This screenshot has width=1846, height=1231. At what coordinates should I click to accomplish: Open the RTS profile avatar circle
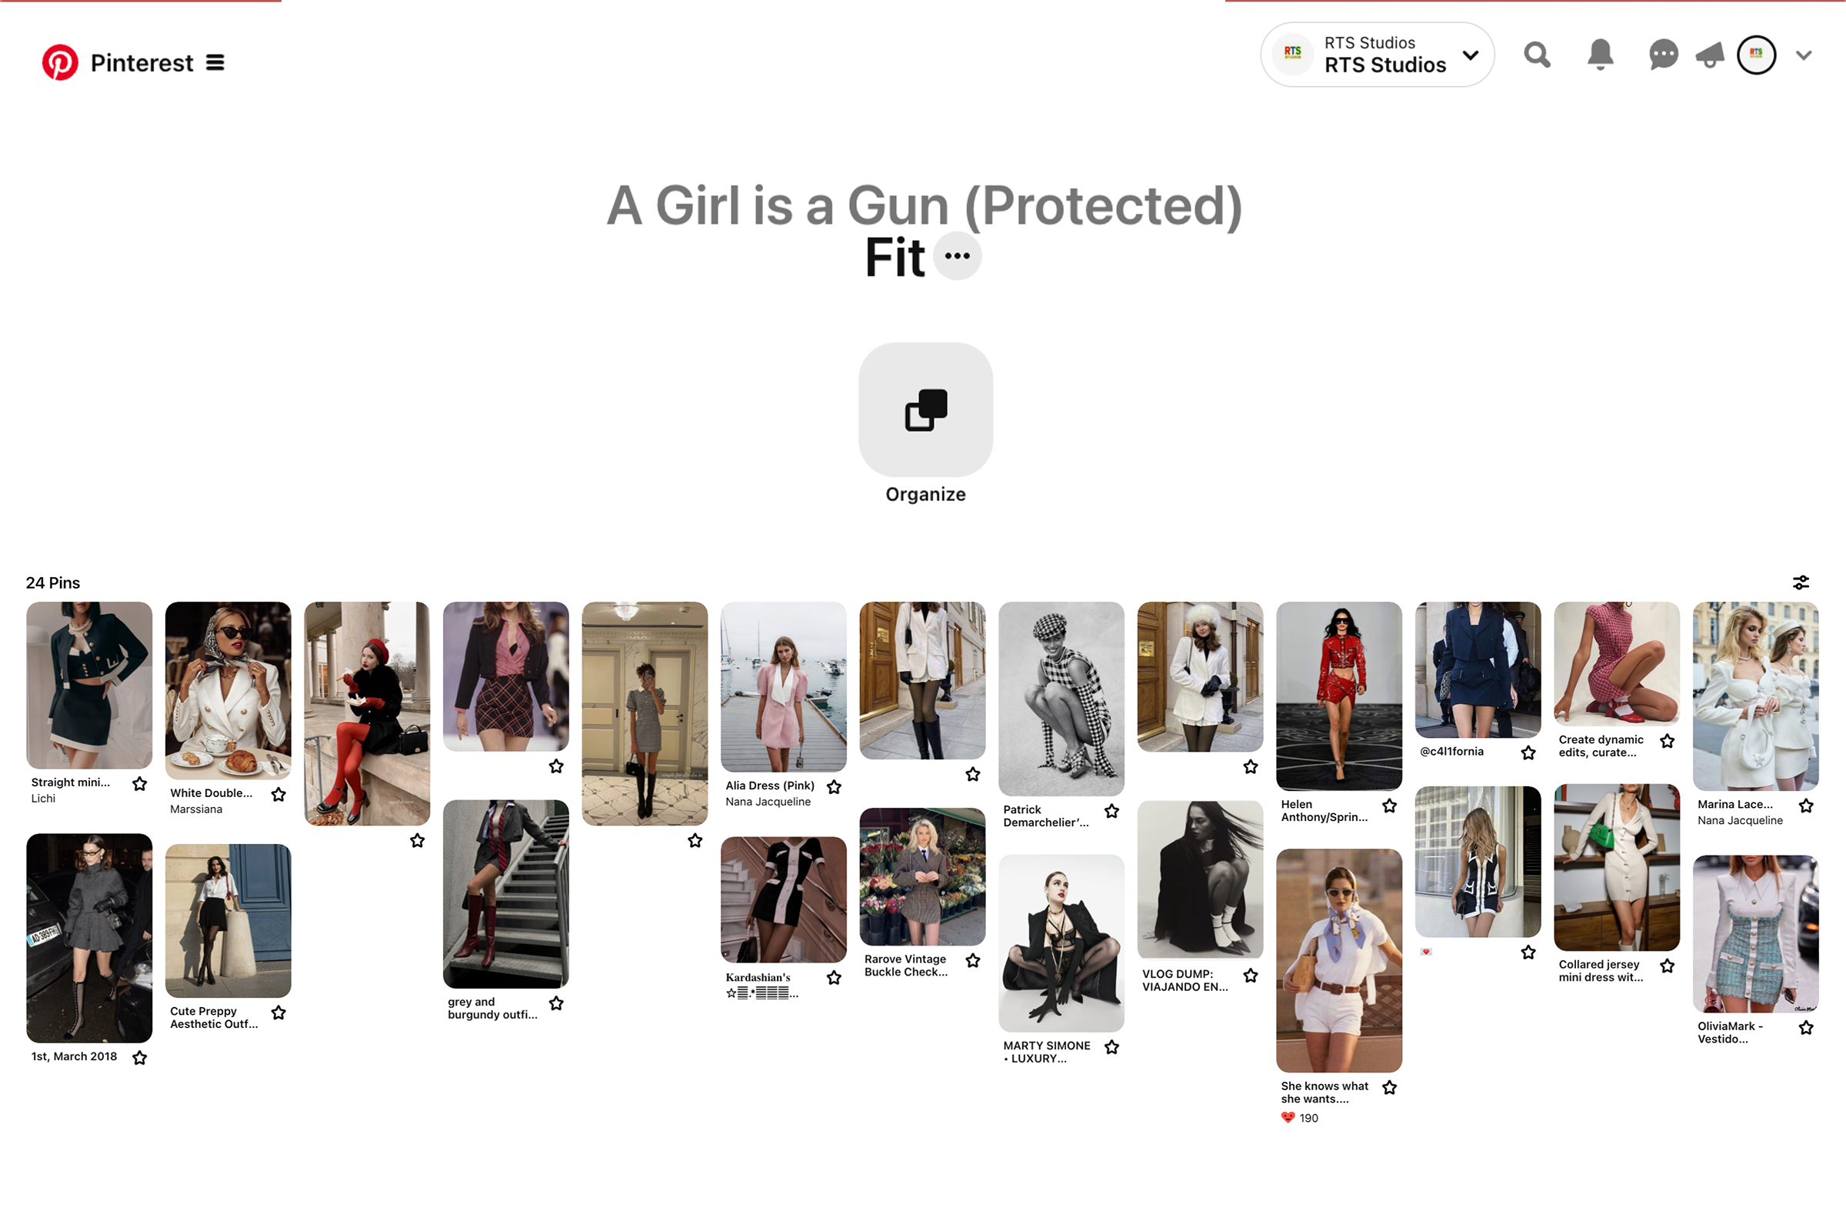1757,55
